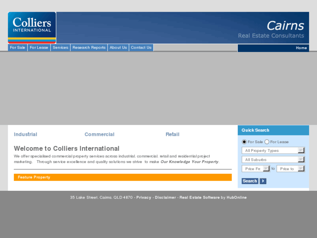Viewport: 317px width, 238px height.
Task: Select the For Sale radio button
Action: click(x=244, y=142)
